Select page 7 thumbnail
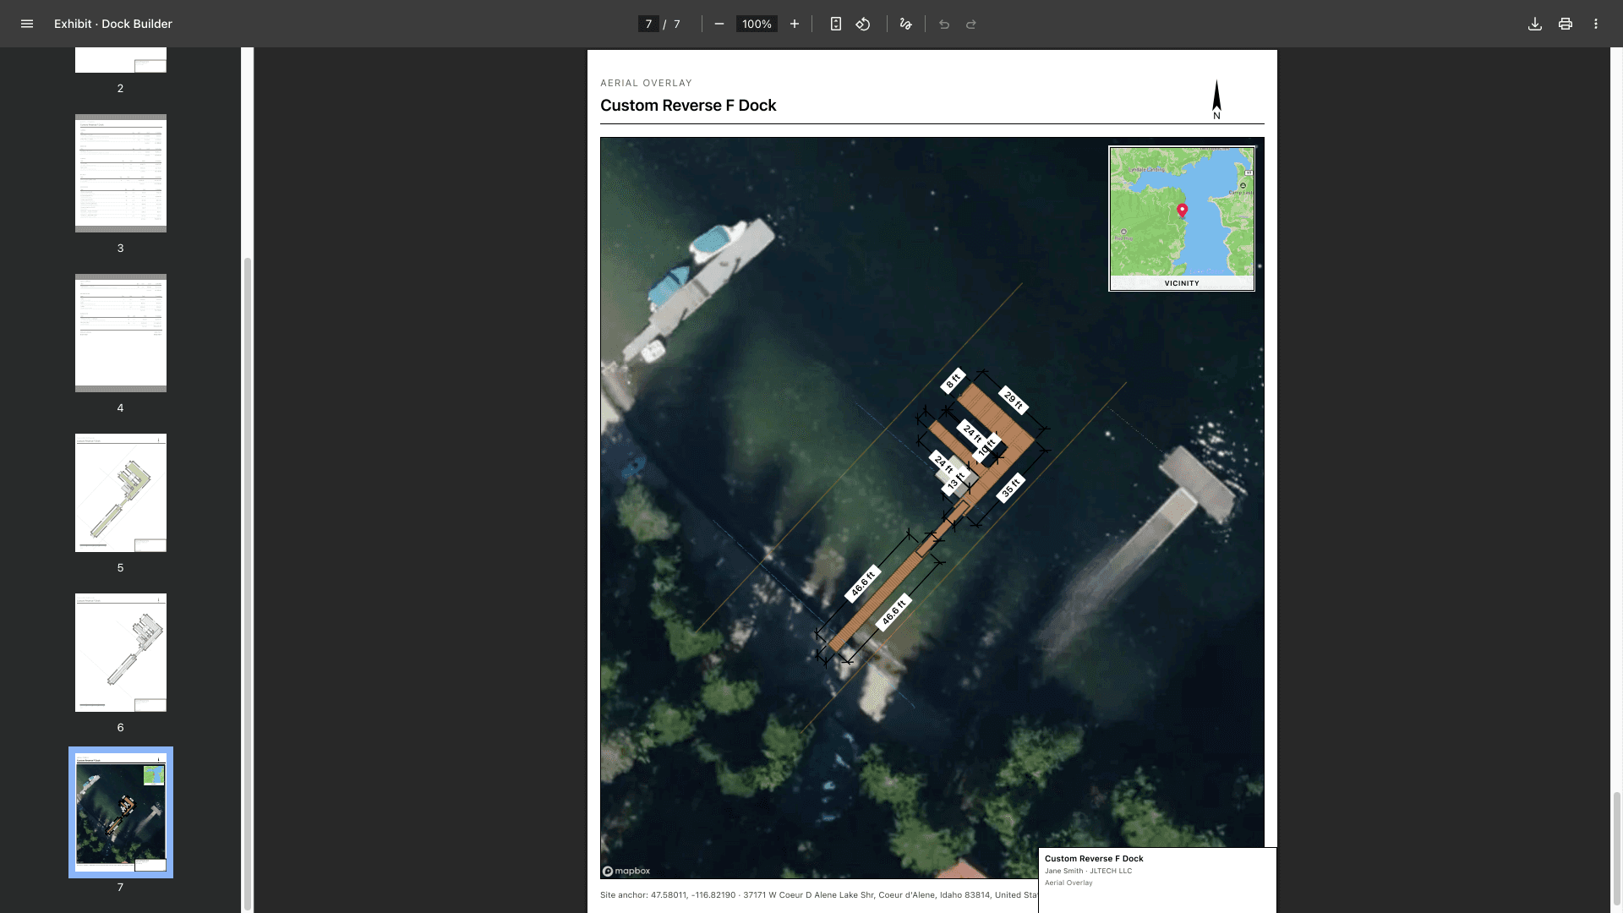Viewport: 1623px width, 913px height. pyautogui.click(x=121, y=812)
